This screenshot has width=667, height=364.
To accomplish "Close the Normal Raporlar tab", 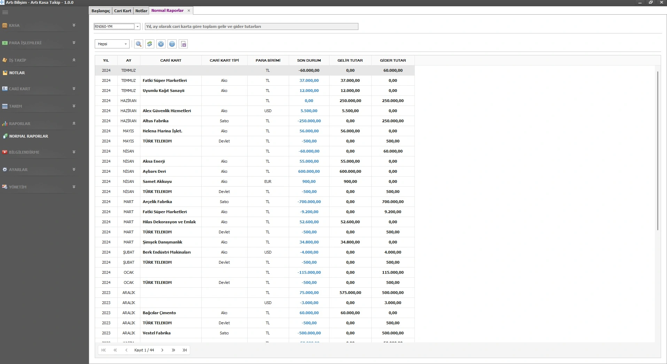I will [189, 10].
